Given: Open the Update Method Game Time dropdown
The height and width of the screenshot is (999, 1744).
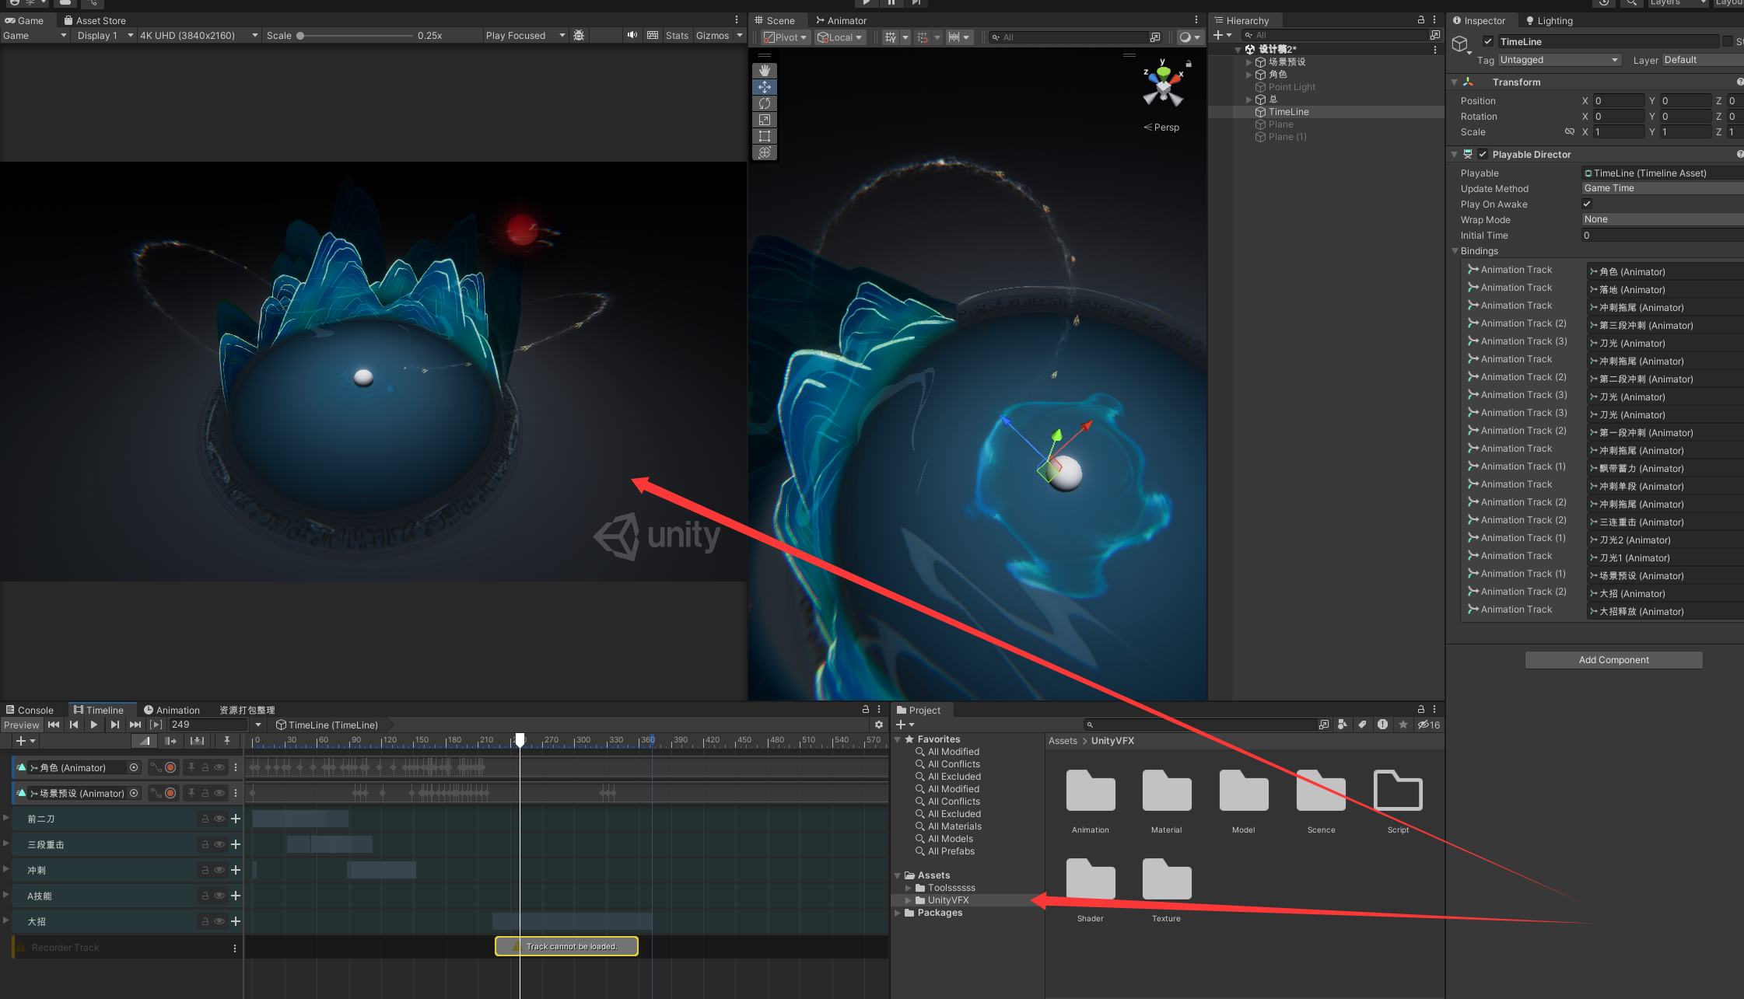Looking at the screenshot, I should click(1662, 188).
